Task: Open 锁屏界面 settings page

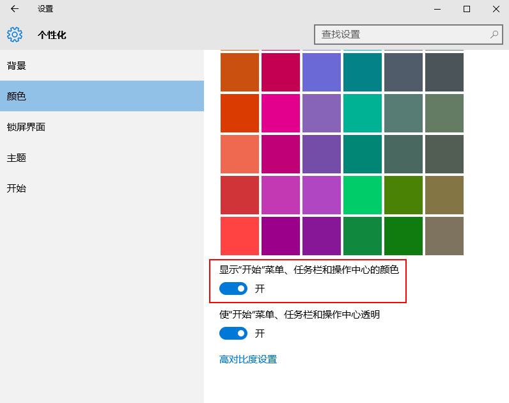Action: coord(26,127)
